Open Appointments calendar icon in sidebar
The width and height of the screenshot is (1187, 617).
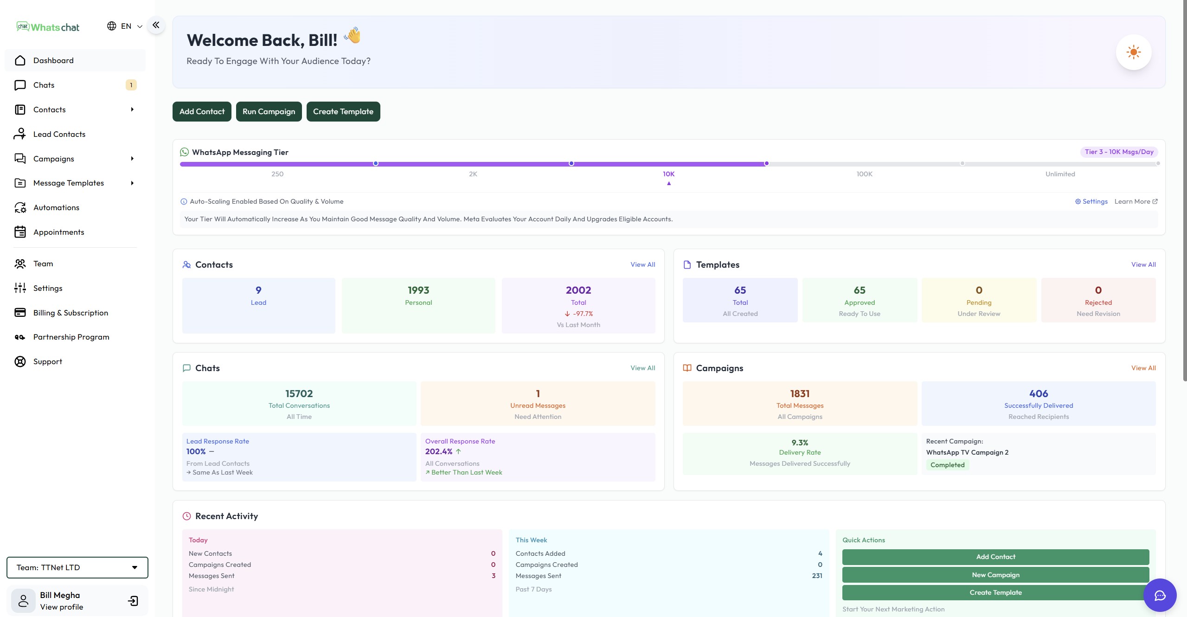[x=20, y=232]
